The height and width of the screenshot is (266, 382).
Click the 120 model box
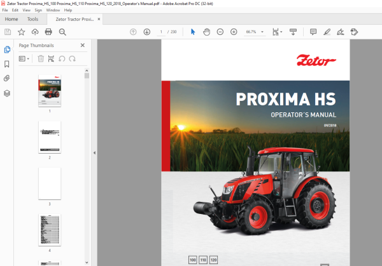(213, 260)
